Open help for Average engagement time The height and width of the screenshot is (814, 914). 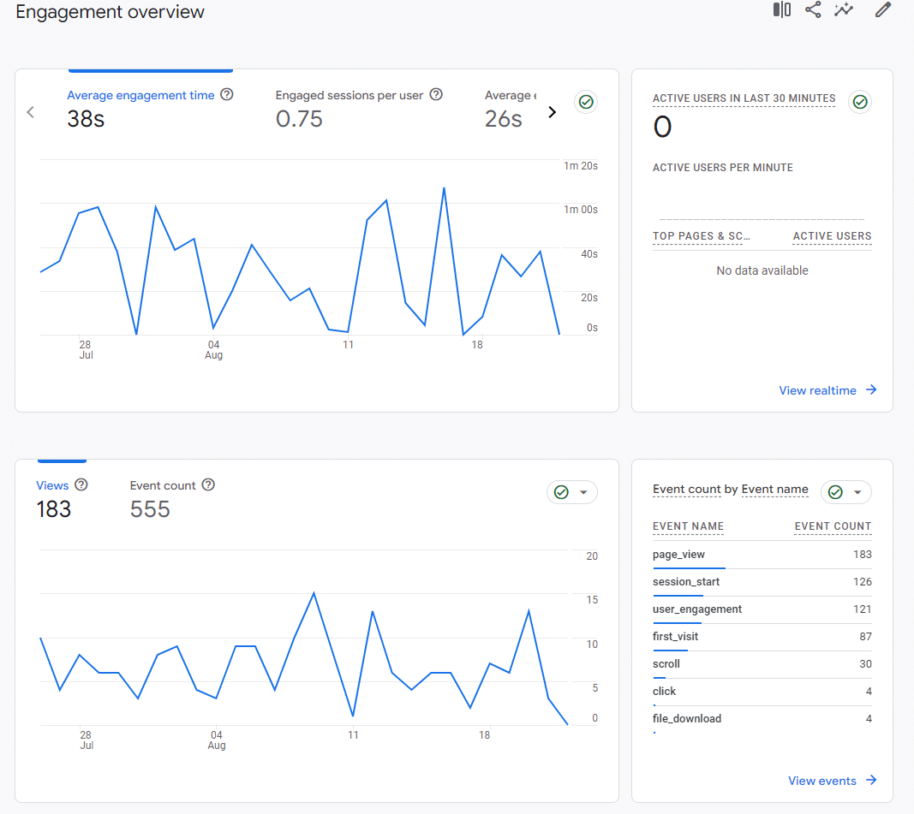[227, 94]
